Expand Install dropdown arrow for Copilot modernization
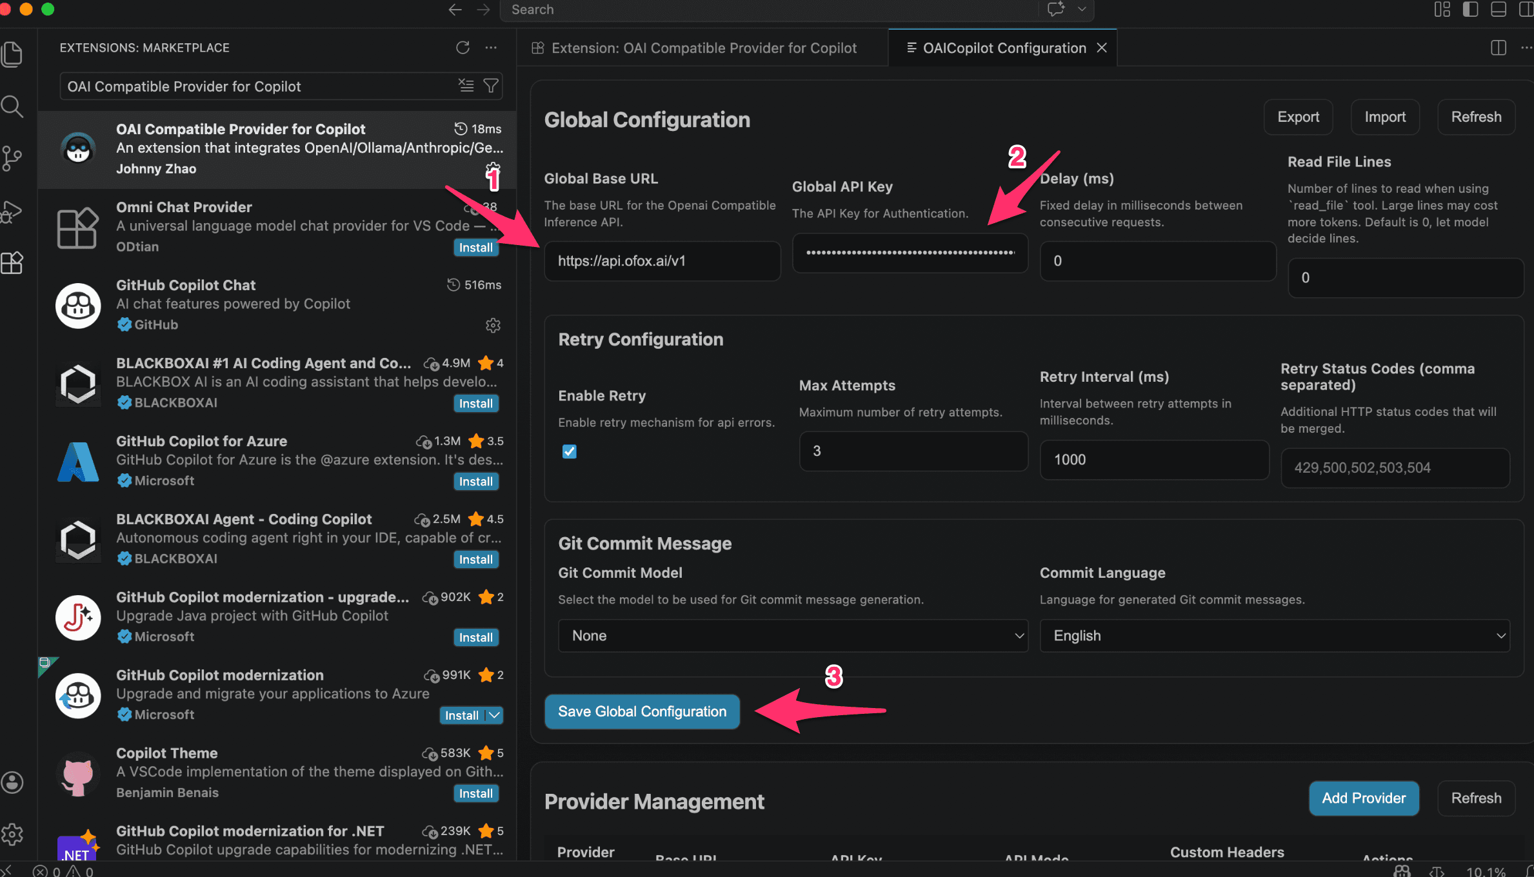The width and height of the screenshot is (1534, 877). [x=495, y=715]
